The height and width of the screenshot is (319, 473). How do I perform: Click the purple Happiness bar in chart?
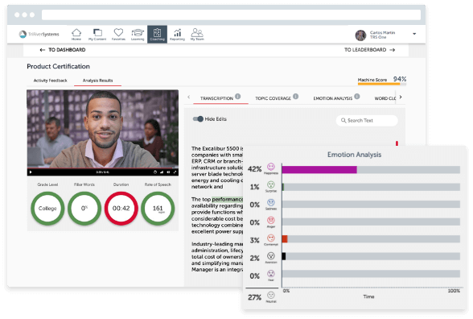319,169
